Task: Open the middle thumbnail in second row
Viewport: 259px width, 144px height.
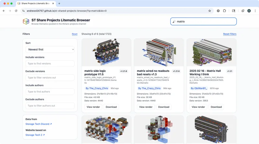Action: pos(159,129)
